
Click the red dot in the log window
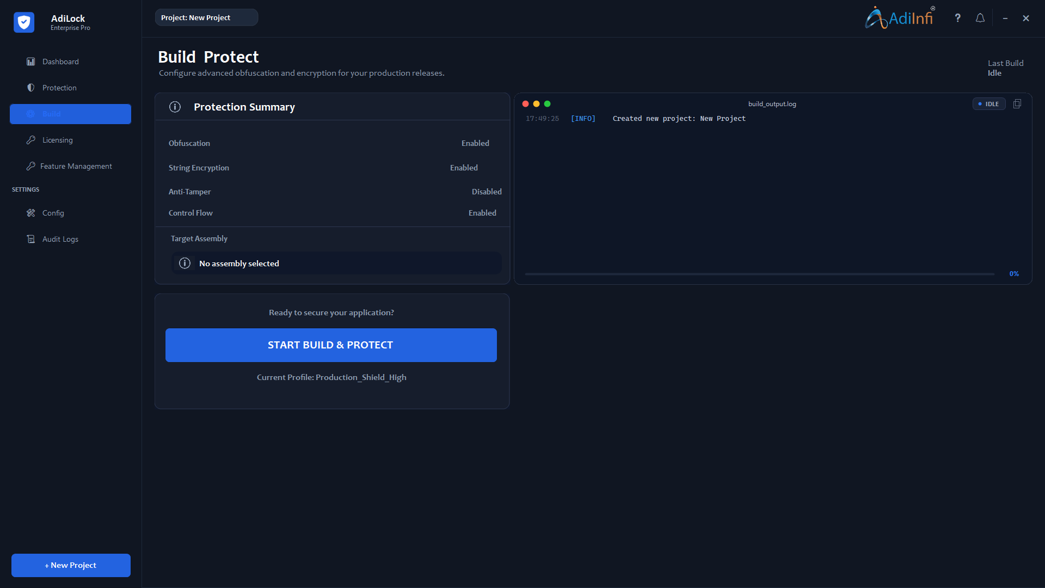525,104
